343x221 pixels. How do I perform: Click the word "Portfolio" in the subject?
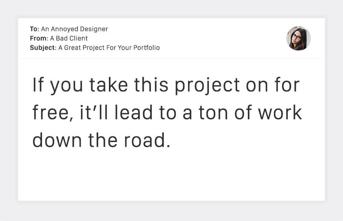point(146,48)
